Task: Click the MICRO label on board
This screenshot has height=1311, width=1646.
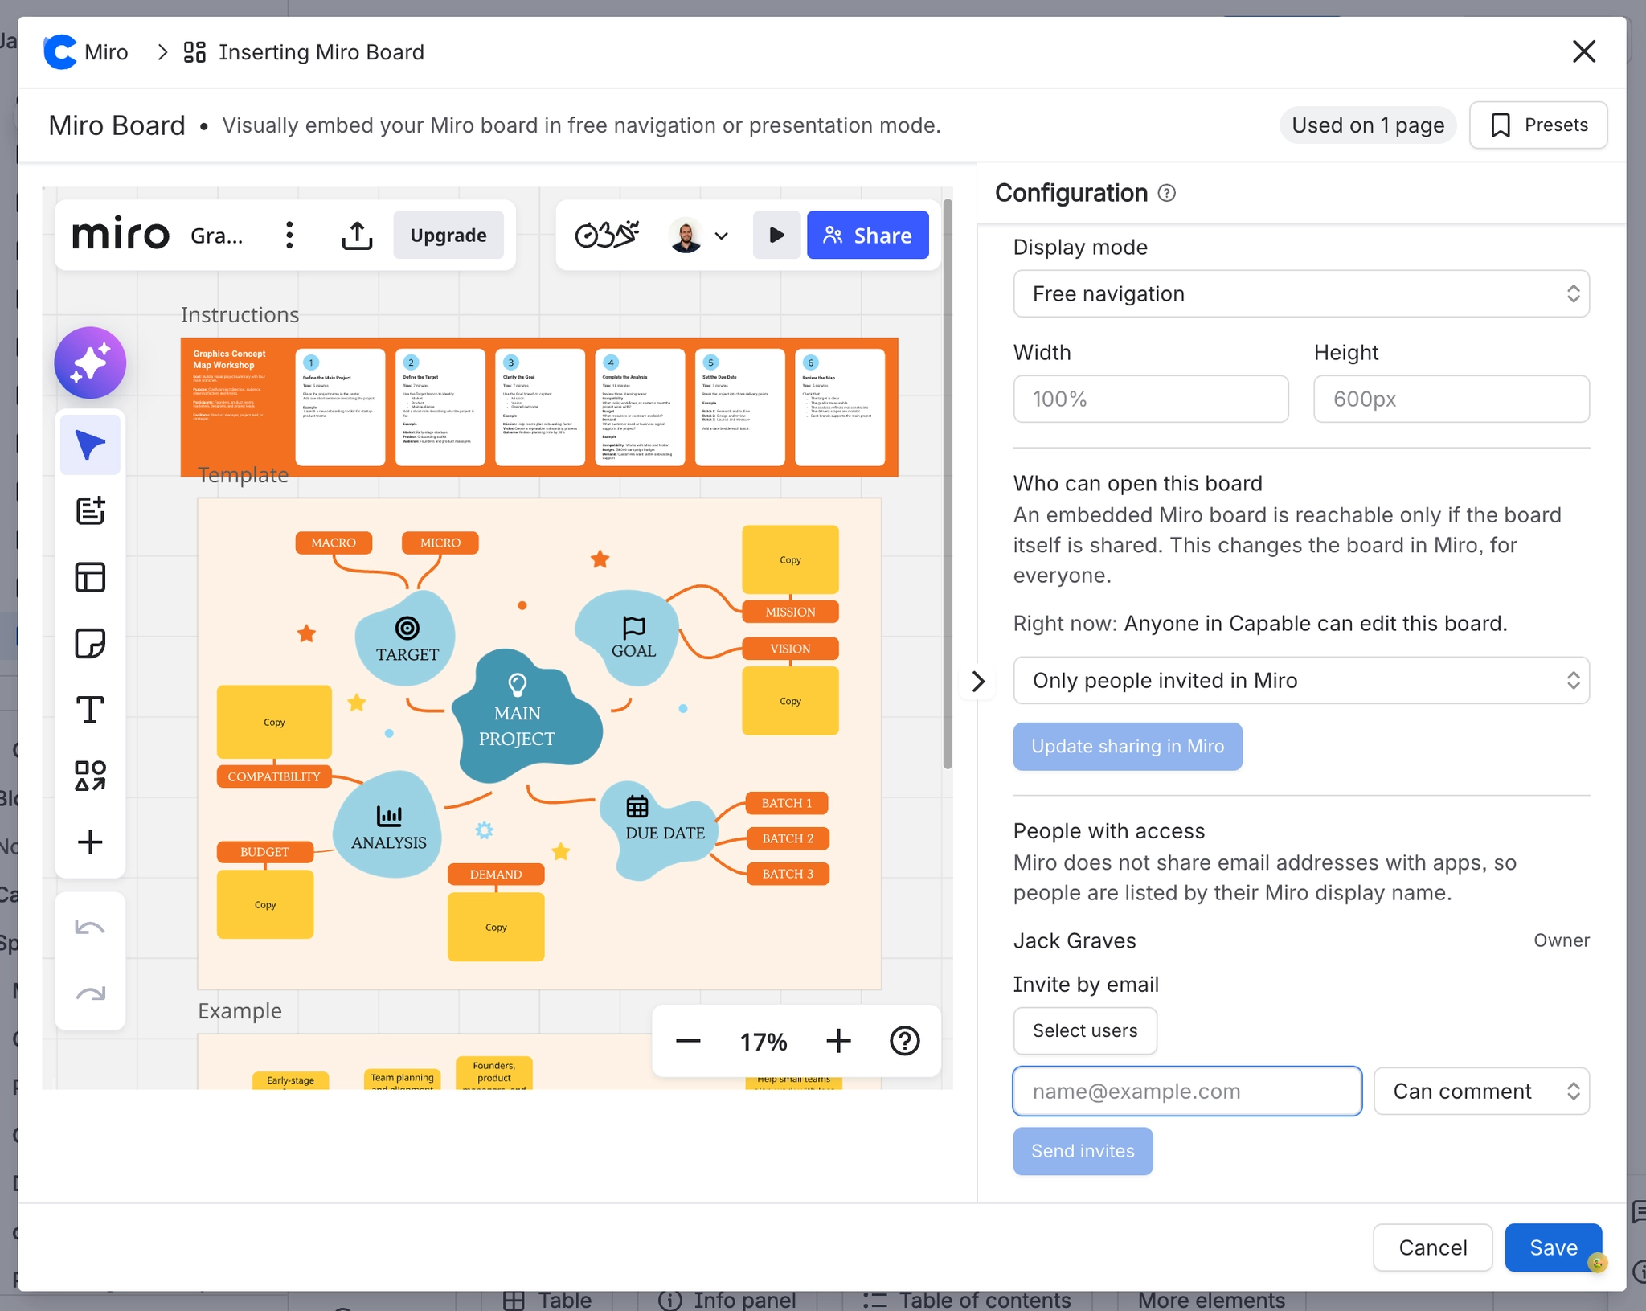Action: pos(440,543)
